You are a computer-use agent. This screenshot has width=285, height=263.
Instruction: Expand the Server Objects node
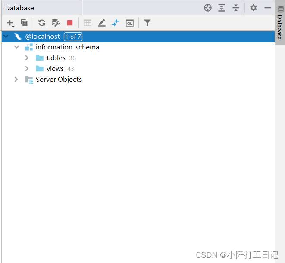(x=16, y=80)
